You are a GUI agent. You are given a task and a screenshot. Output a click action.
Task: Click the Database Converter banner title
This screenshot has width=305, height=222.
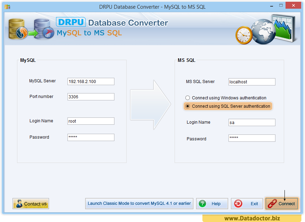128,23
